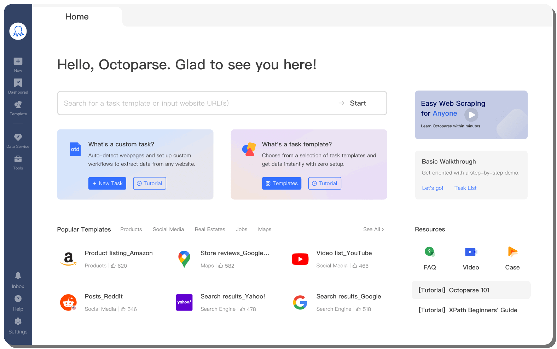Open Posts_Reddit template

[104, 297]
